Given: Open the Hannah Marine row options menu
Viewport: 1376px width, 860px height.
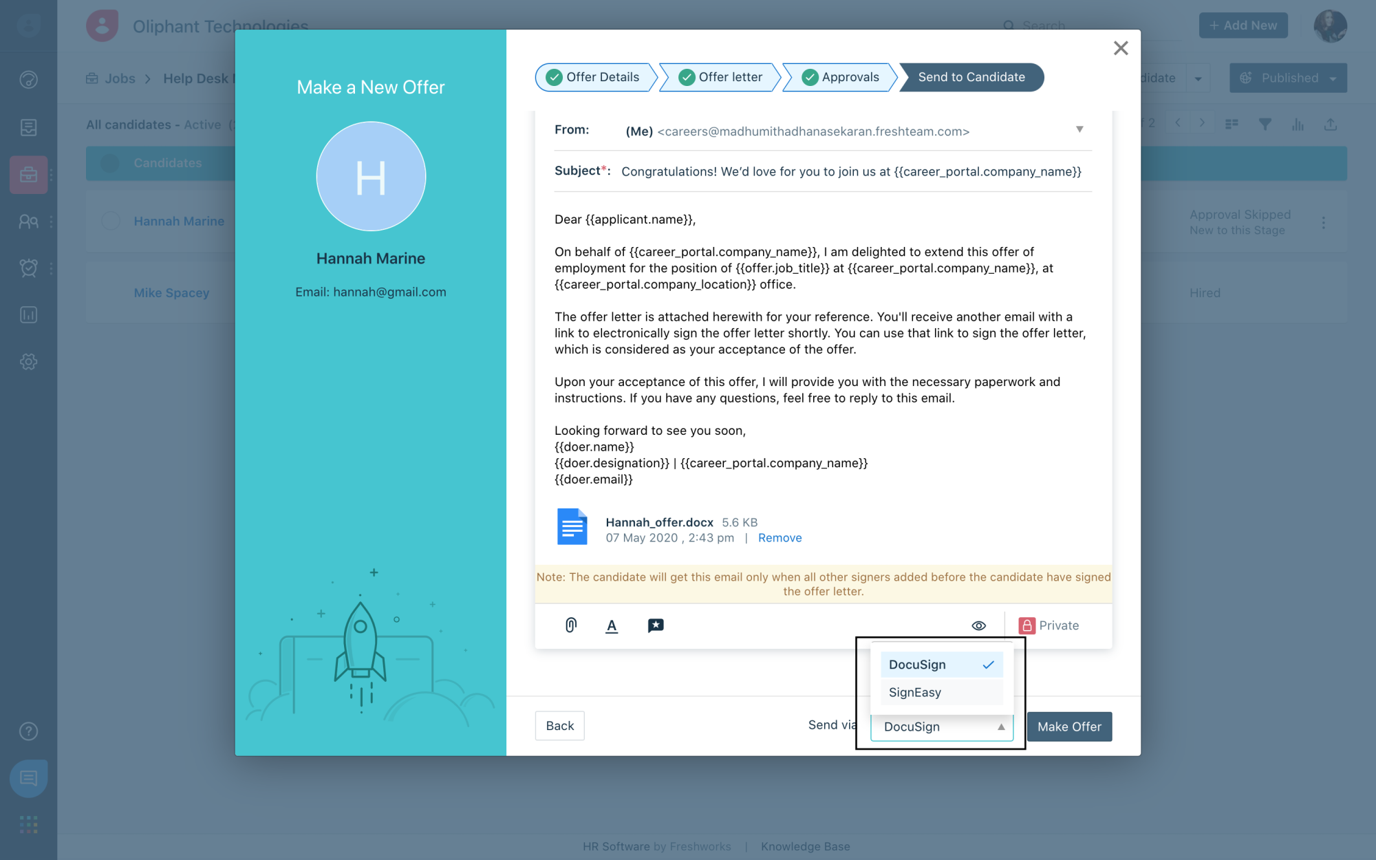Looking at the screenshot, I should 1324,222.
